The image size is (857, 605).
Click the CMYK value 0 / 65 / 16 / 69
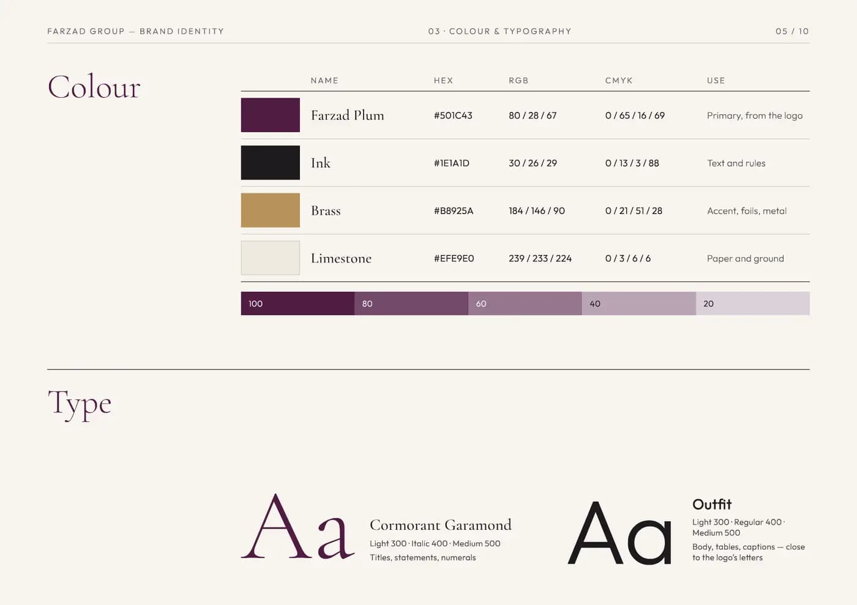[635, 116]
